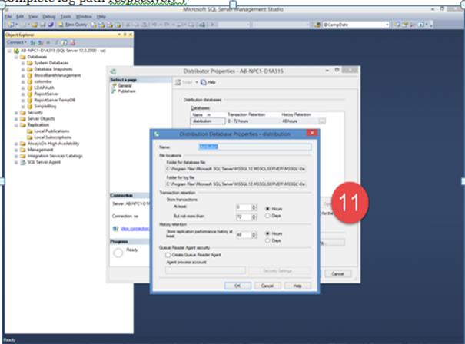The height and width of the screenshot is (344, 465).
Task: Click the At least hours spinner
Action: pos(246,207)
